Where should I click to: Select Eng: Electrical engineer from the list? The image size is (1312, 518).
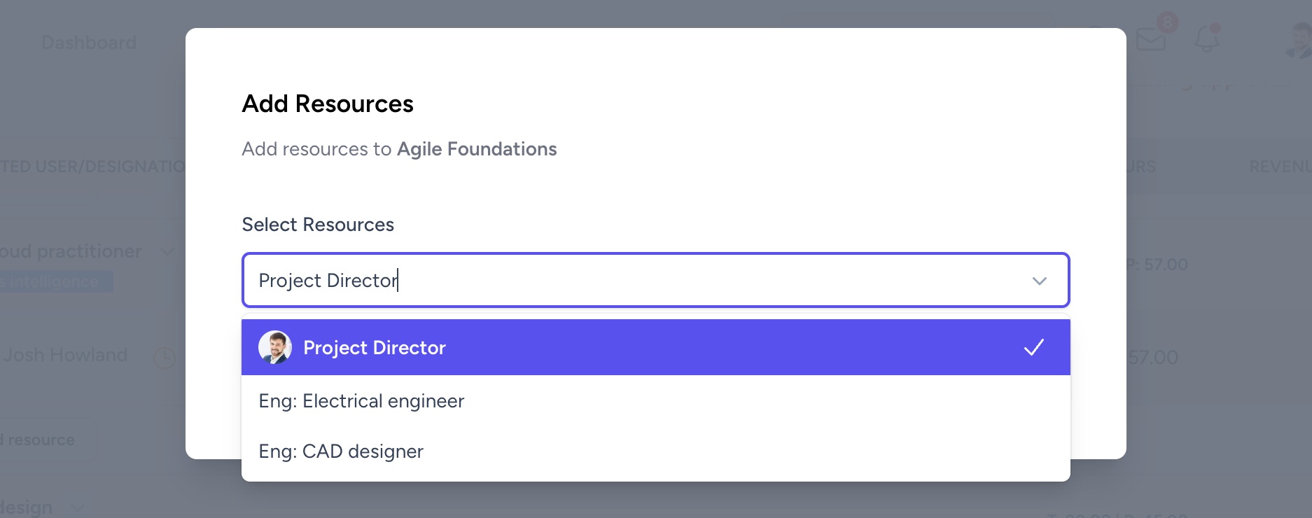[x=361, y=401]
